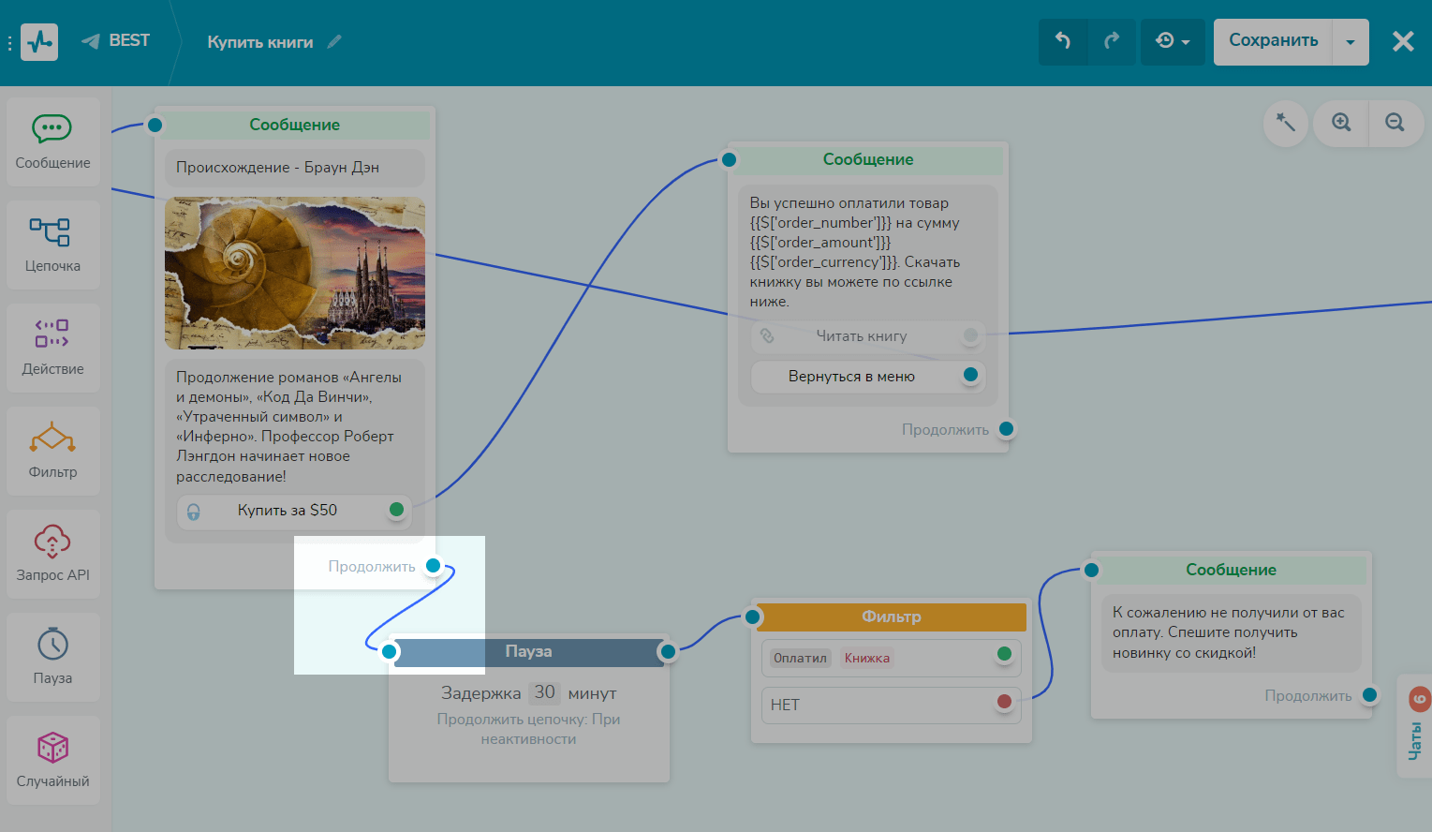This screenshot has height=832, width=1432.
Task: Add a Пауза block from sidebar
Action: 52,657
